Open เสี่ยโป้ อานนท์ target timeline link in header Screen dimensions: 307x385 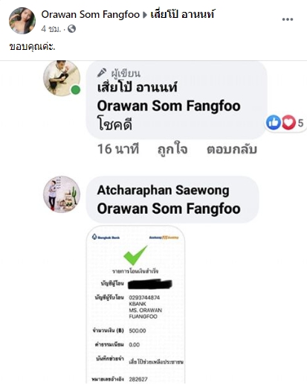(182, 14)
